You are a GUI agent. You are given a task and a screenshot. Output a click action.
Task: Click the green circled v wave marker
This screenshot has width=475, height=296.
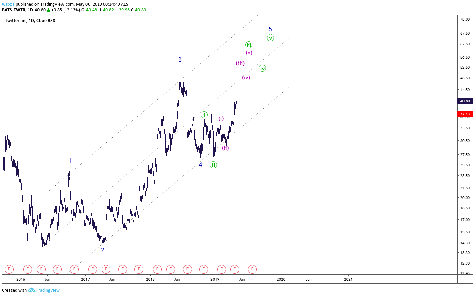(270, 38)
